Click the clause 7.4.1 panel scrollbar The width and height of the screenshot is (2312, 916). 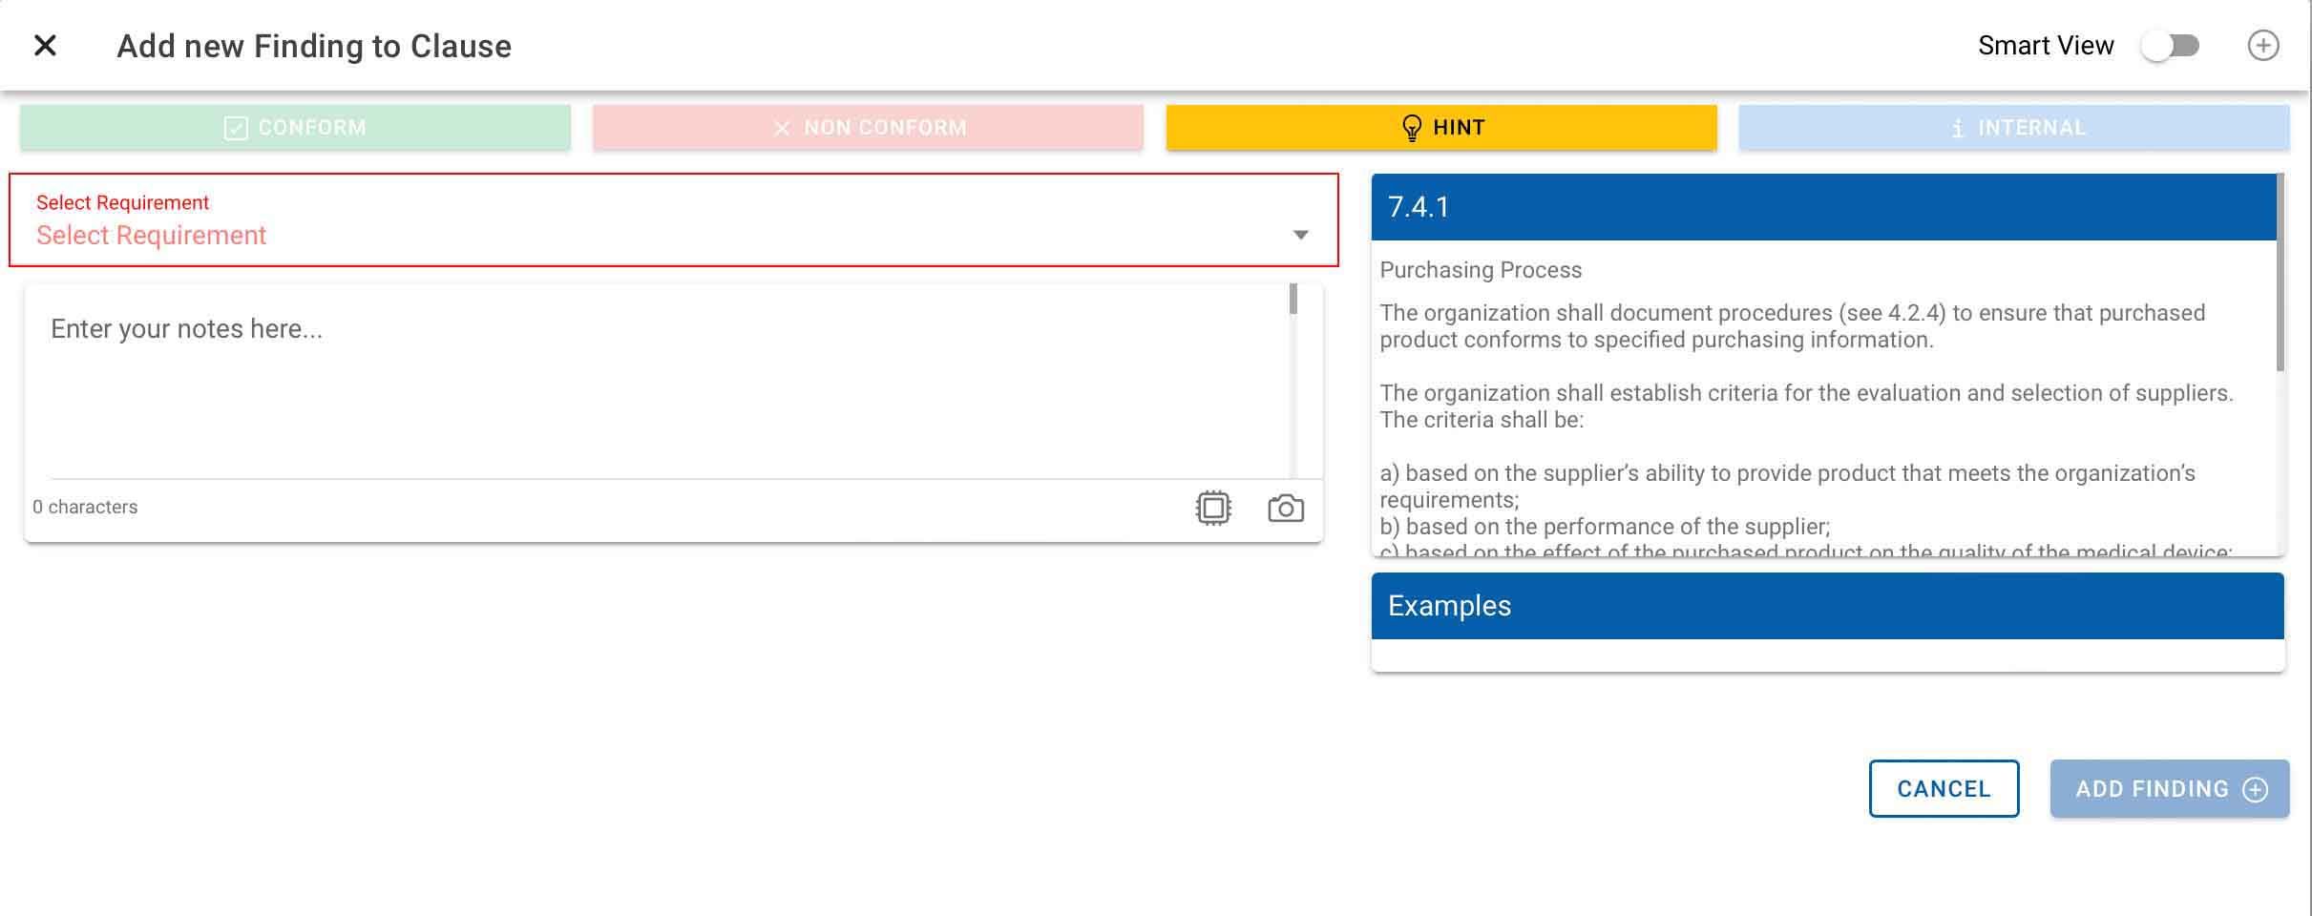[2280, 277]
